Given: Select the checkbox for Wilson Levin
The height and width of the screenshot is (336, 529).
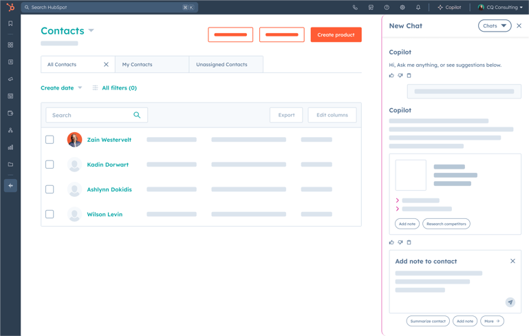Looking at the screenshot, I should click(x=50, y=214).
